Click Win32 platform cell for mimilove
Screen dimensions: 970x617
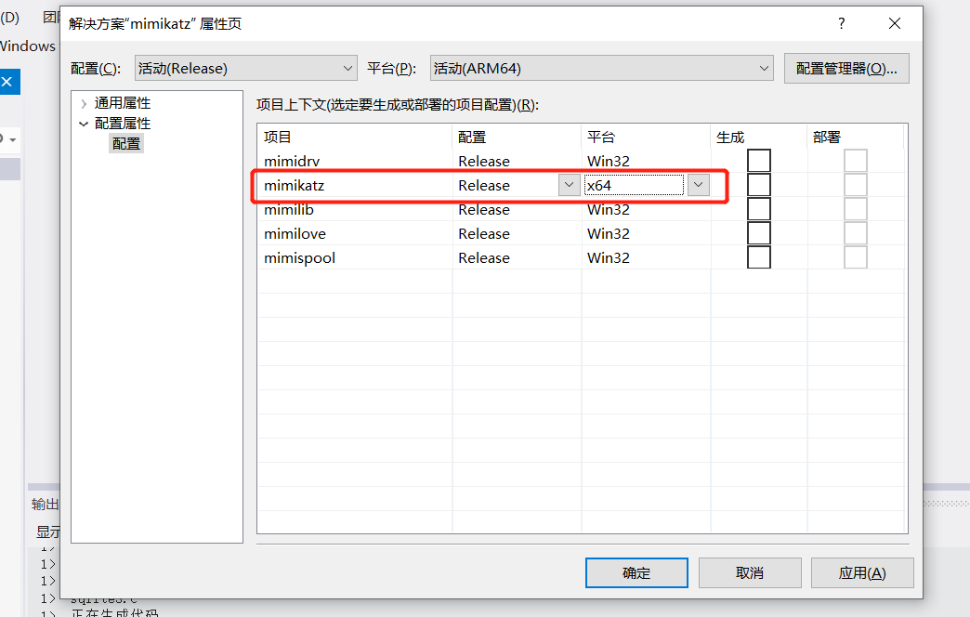coord(647,233)
